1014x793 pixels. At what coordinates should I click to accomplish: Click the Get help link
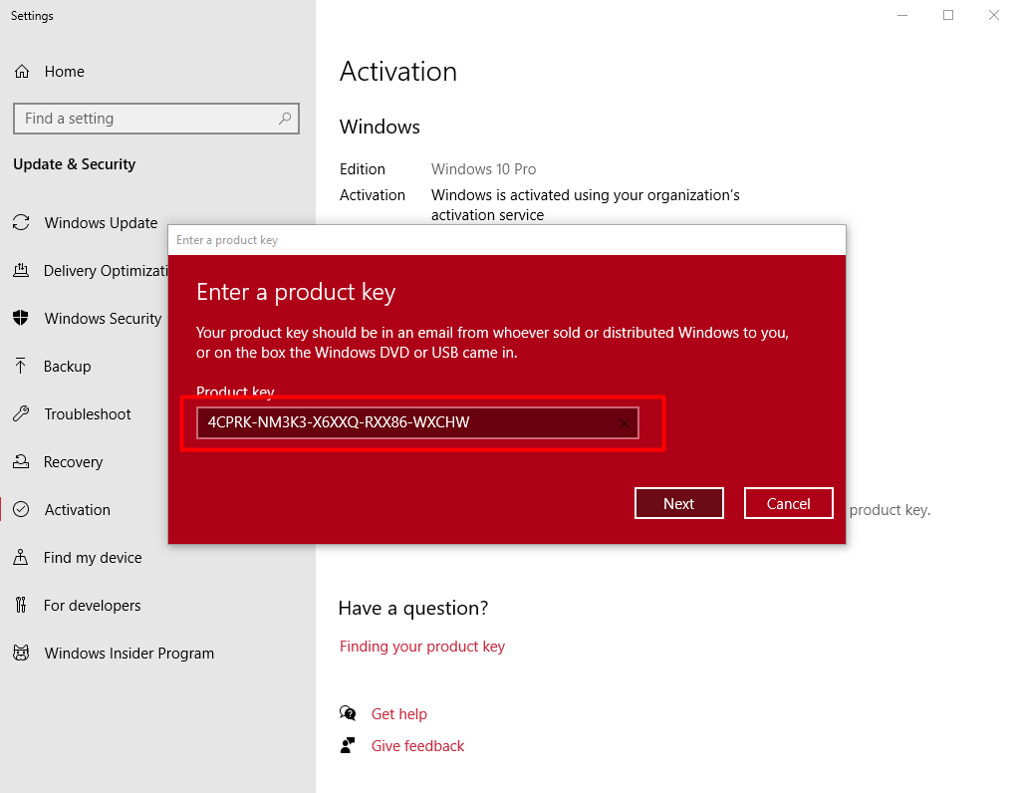[x=399, y=714]
